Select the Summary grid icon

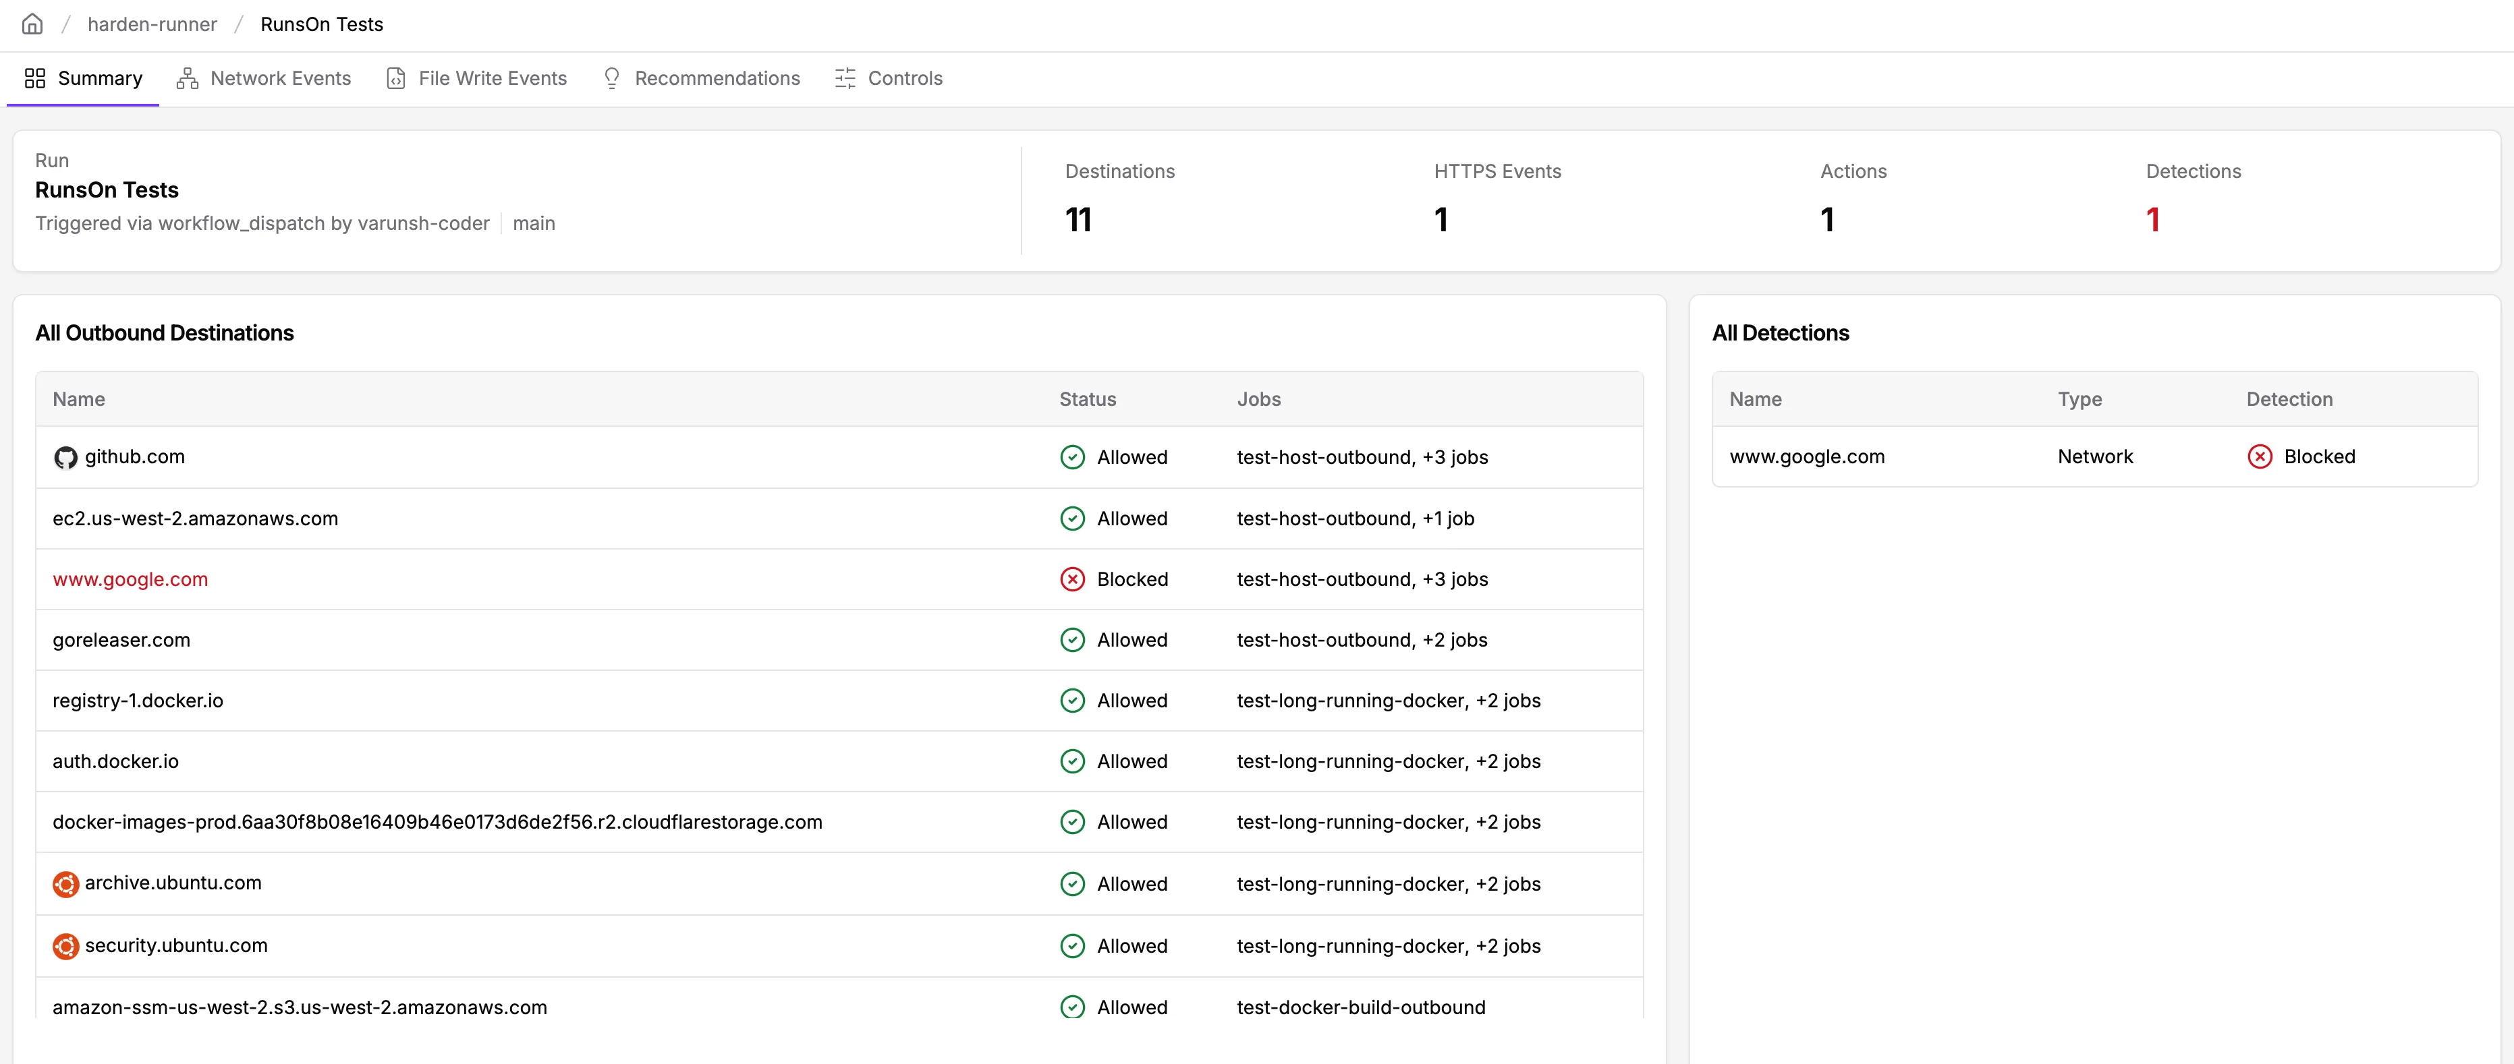(x=35, y=78)
